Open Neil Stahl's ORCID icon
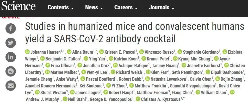The image size is (248, 103). tap(65, 99)
